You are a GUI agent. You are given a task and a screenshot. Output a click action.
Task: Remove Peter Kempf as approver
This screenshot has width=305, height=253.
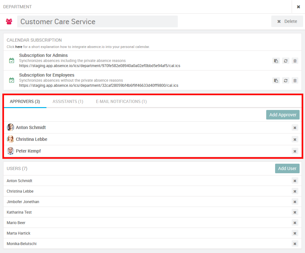[x=295, y=151]
